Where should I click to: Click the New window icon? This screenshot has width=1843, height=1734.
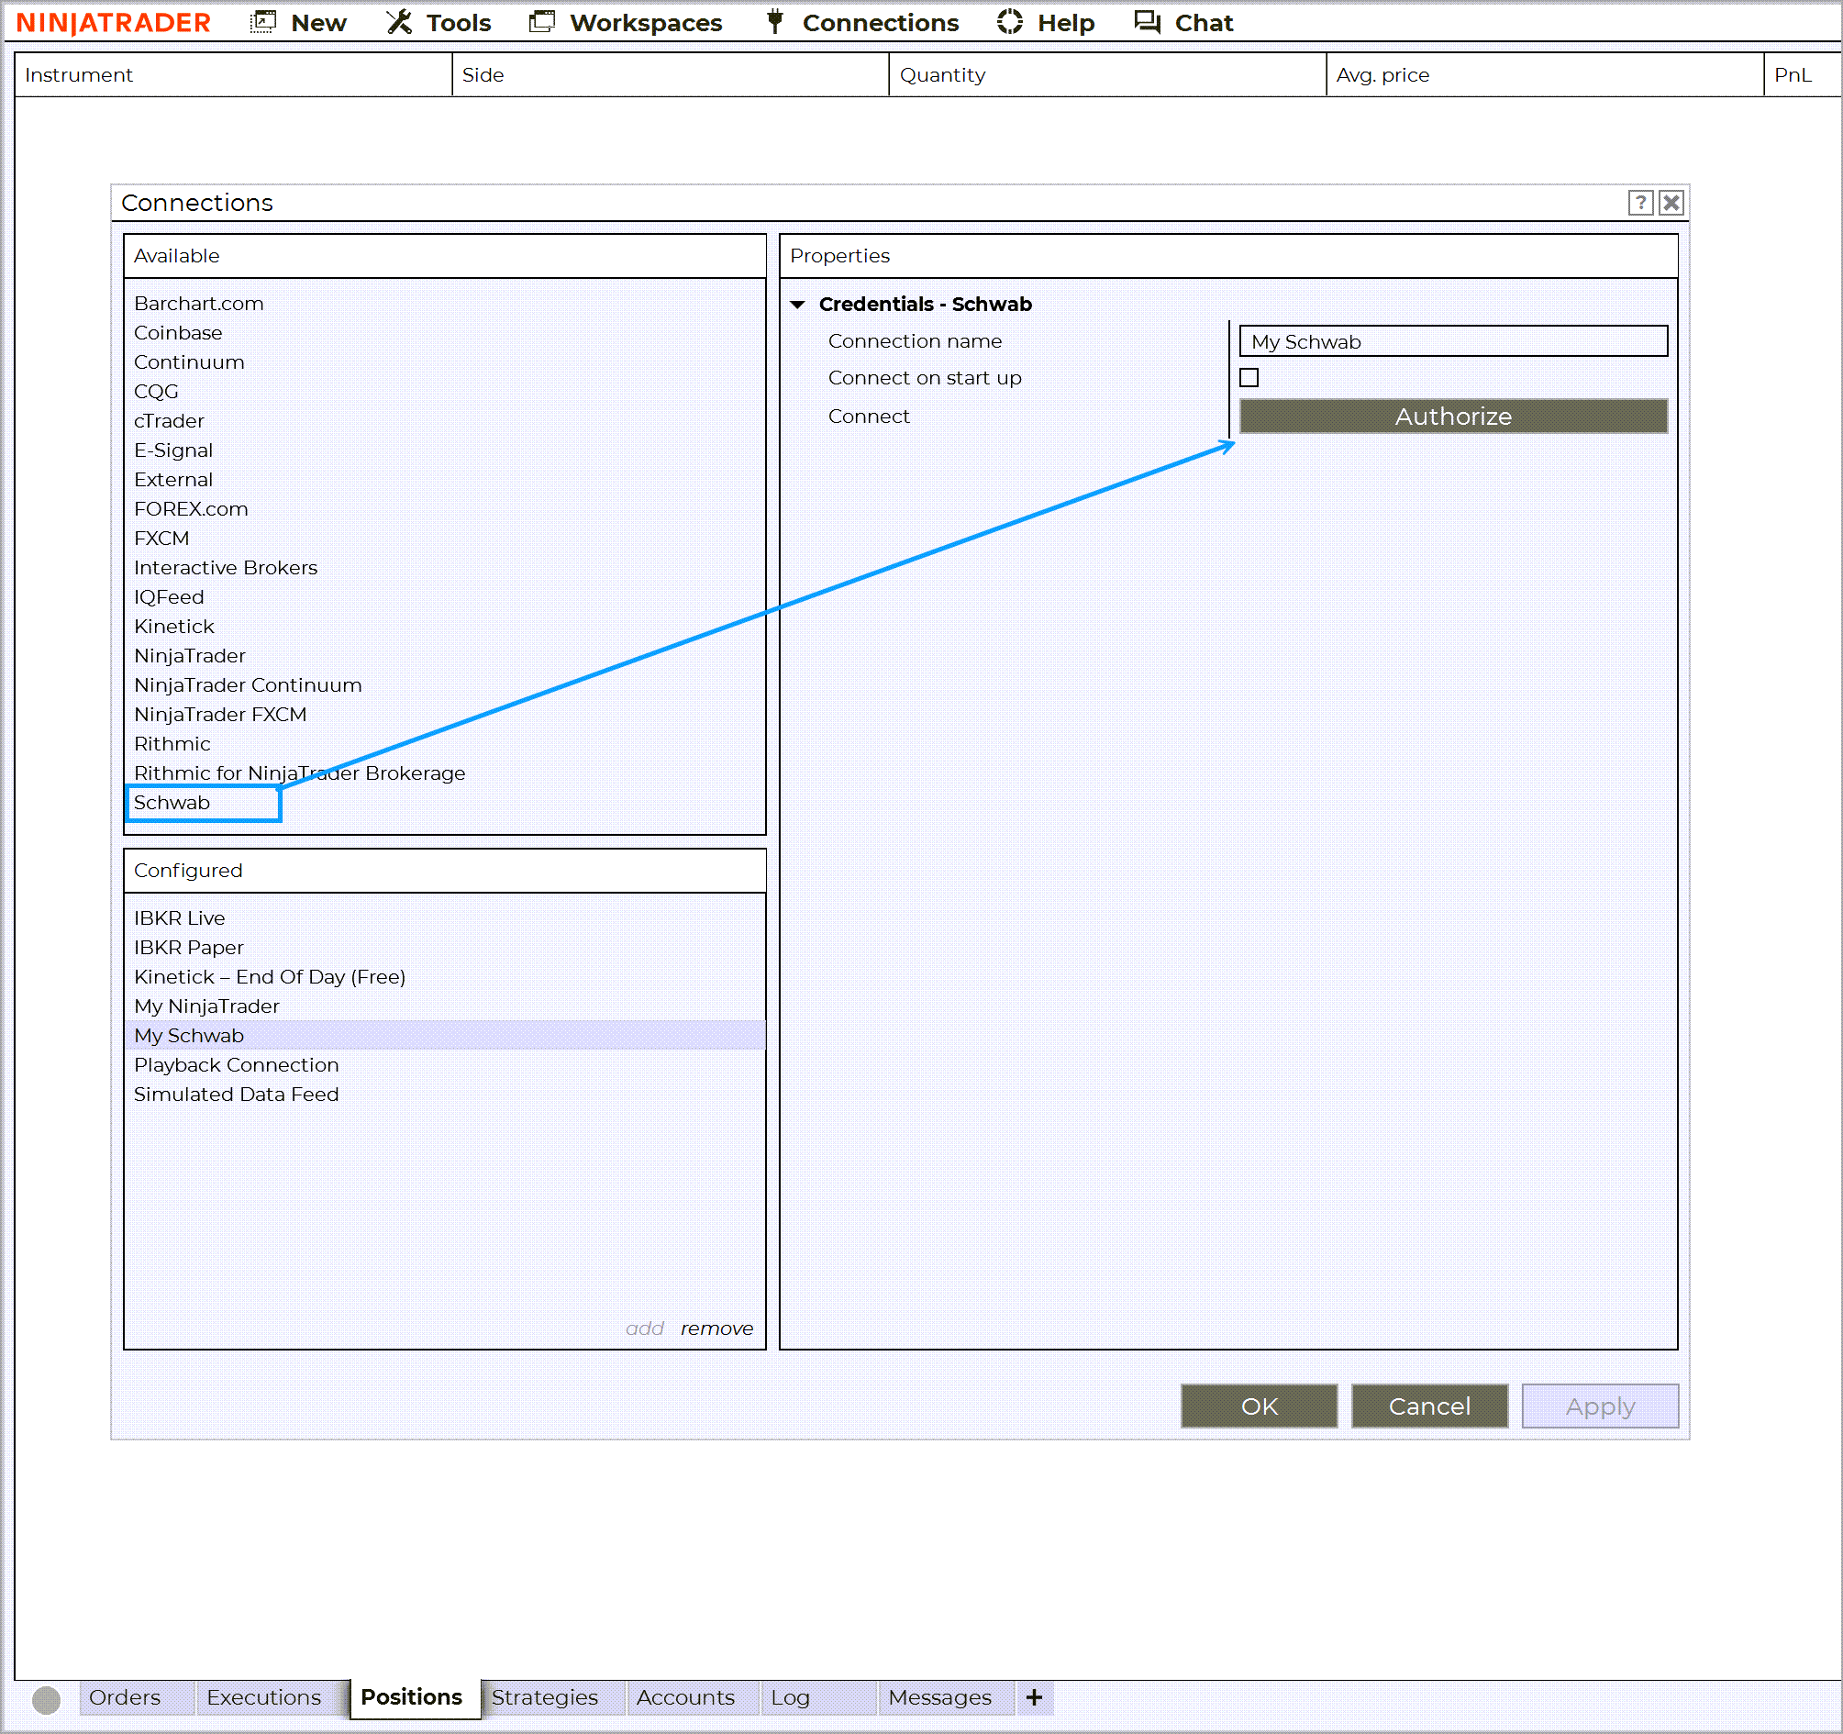click(x=263, y=22)
